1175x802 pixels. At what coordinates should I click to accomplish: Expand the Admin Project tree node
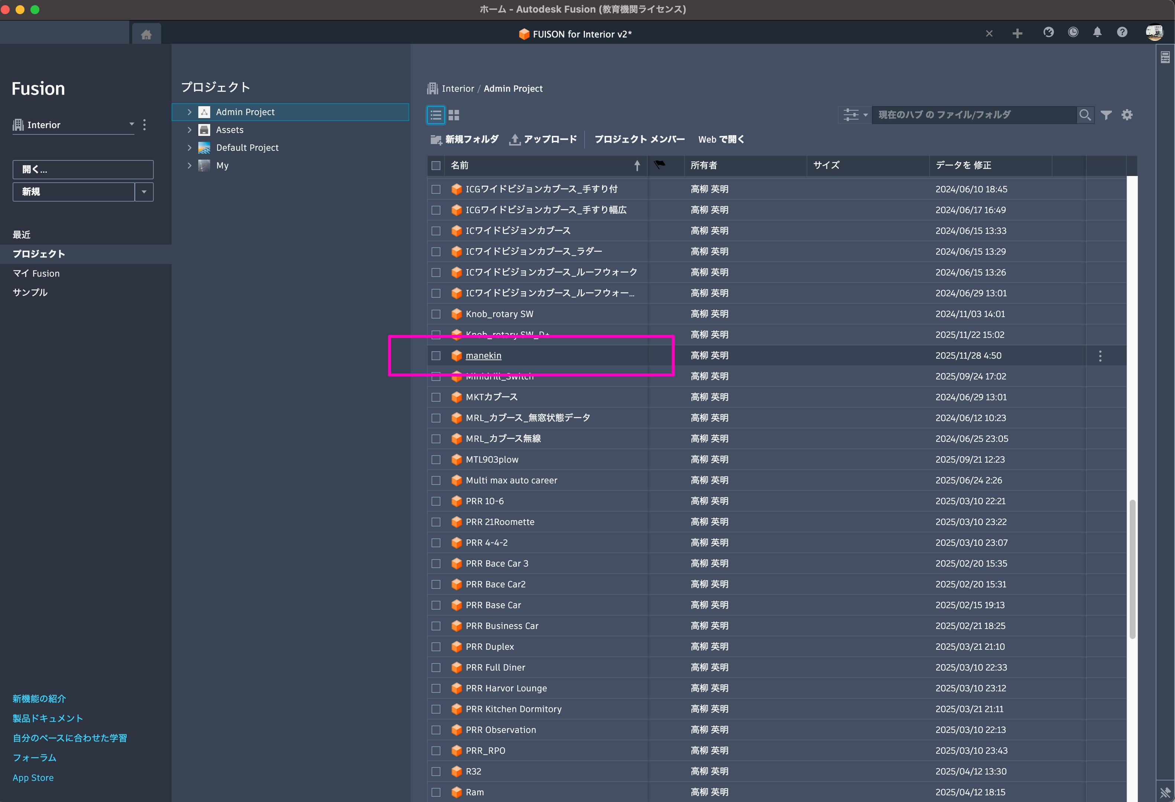tap(190, 112)
